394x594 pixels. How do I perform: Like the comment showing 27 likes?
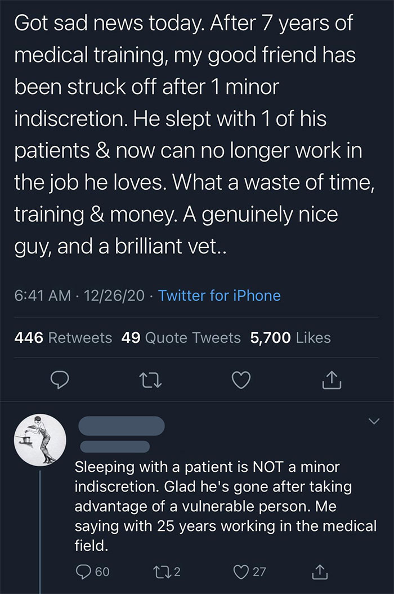(x=241, y=571)
